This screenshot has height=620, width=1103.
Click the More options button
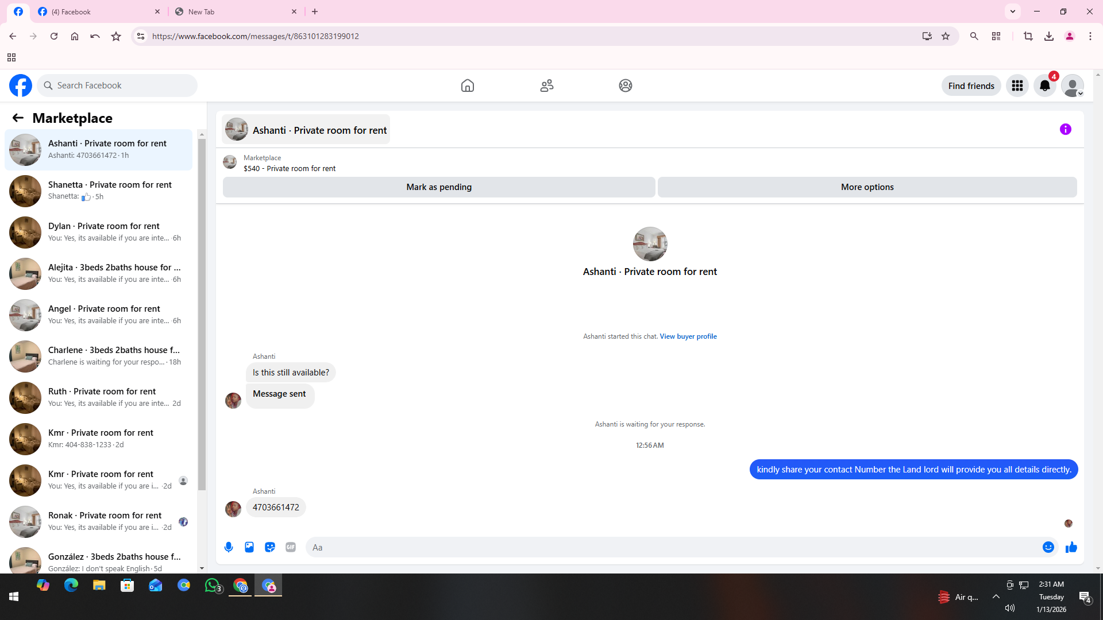867,187
